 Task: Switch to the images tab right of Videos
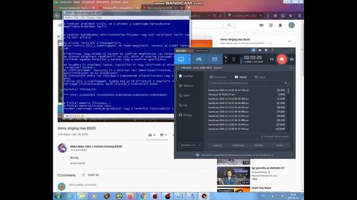(x=260, y=77)
